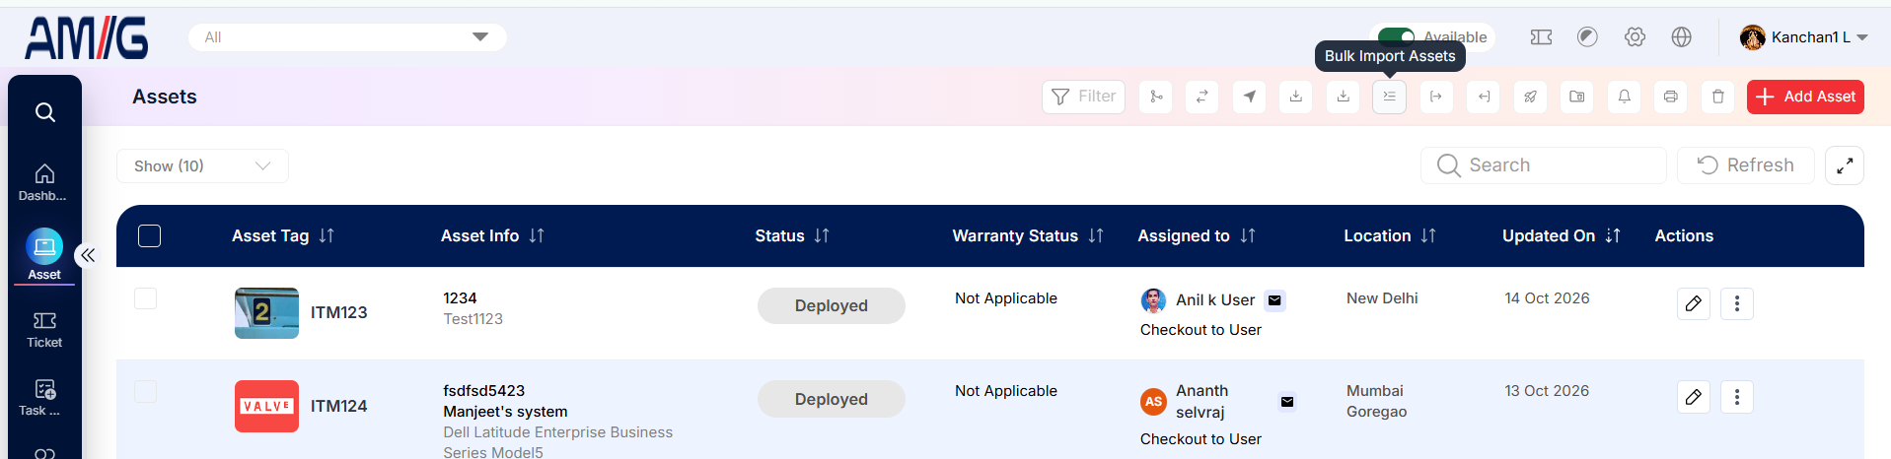The height and width of the screenshot is (459, 1891).
Task: Sort by Status column
Action: point(822,236)
